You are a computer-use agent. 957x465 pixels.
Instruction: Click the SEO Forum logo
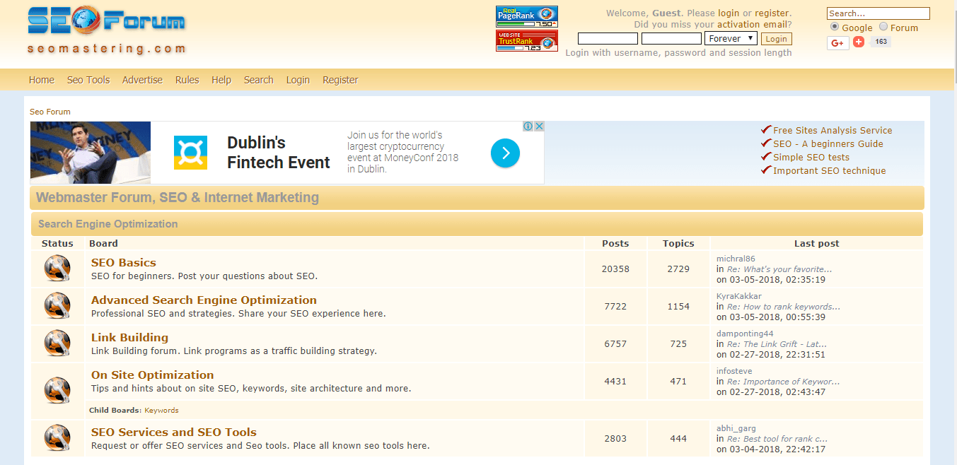(106, 30)
